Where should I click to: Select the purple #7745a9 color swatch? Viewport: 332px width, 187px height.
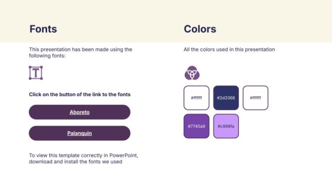pos(196,126)
